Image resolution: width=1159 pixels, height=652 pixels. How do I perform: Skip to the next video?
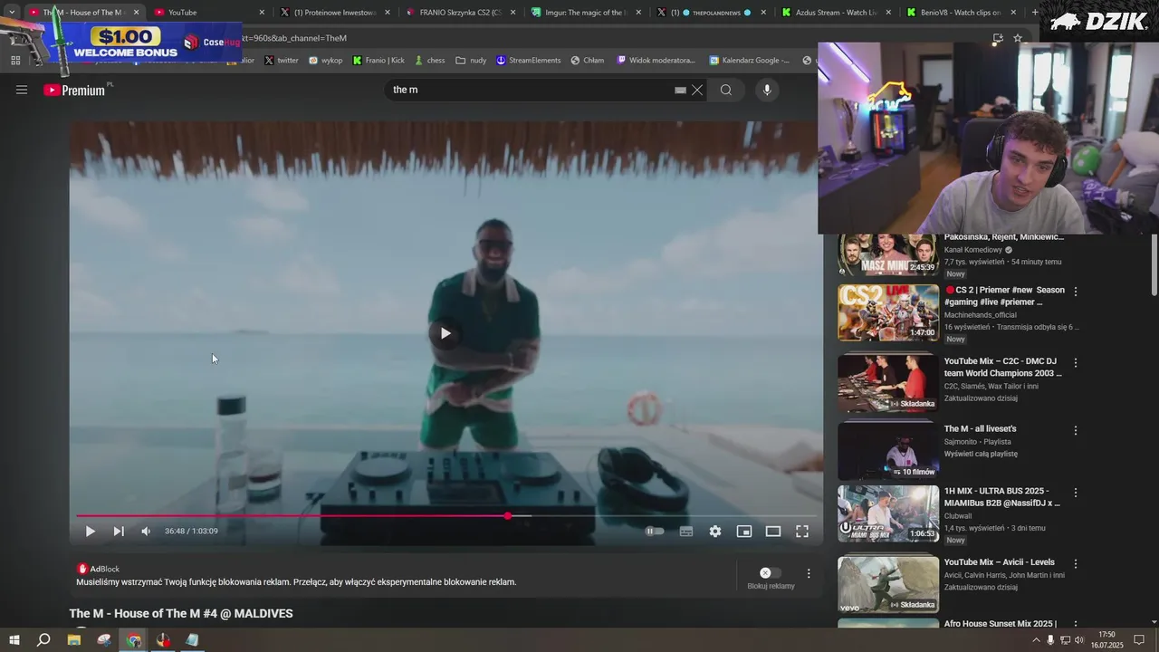click(x=119, y=532)
